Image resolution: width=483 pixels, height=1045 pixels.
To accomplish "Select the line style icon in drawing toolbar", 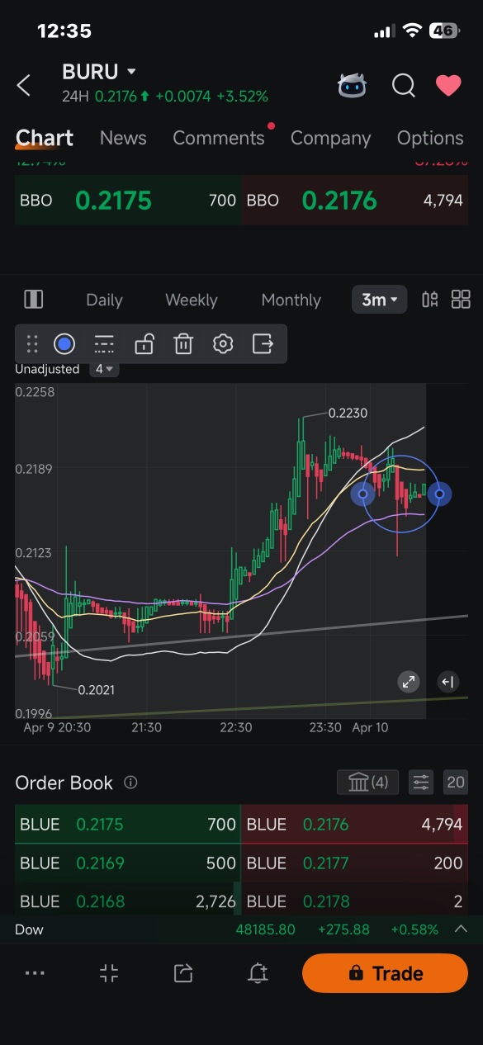I will (x=104, y=344).
